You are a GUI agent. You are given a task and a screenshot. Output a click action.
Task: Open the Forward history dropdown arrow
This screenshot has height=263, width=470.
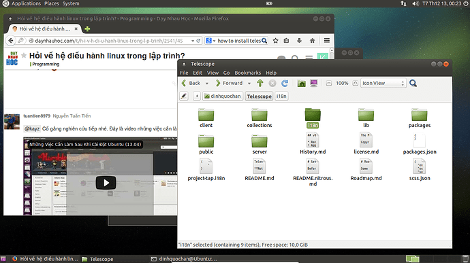(249, 84)
